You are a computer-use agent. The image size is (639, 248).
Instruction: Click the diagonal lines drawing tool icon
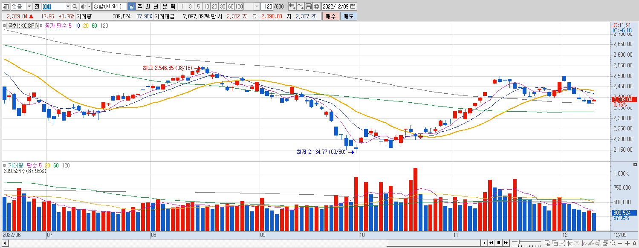(x=591, y=243)
